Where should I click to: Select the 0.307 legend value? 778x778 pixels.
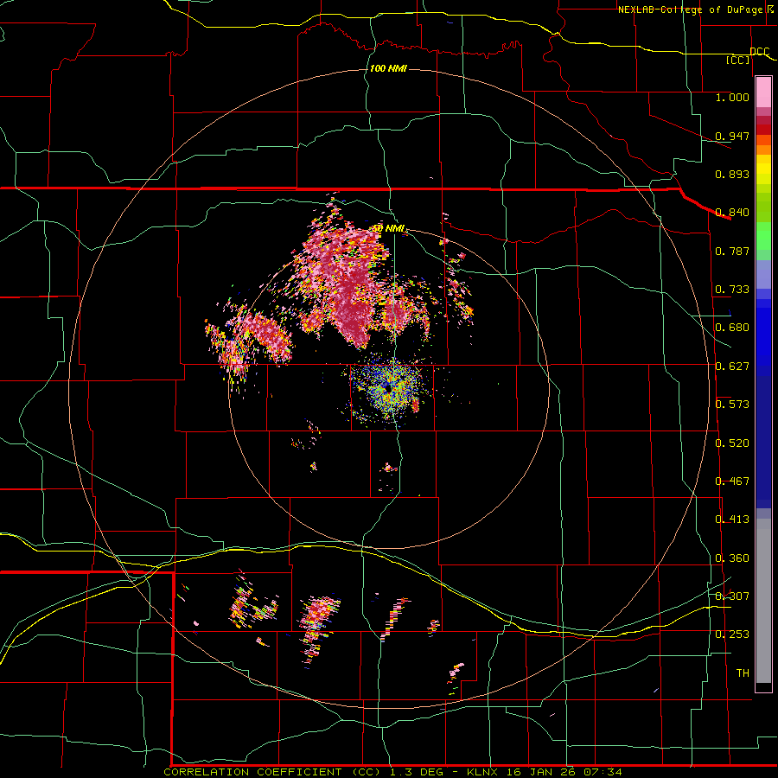(732, 596)
